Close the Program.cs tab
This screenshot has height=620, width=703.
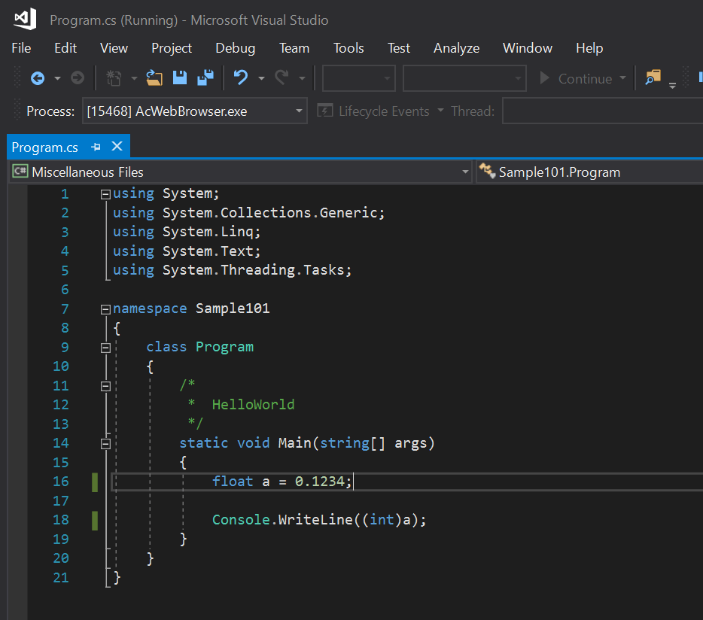pyautogui.click(x=117, y=147)
